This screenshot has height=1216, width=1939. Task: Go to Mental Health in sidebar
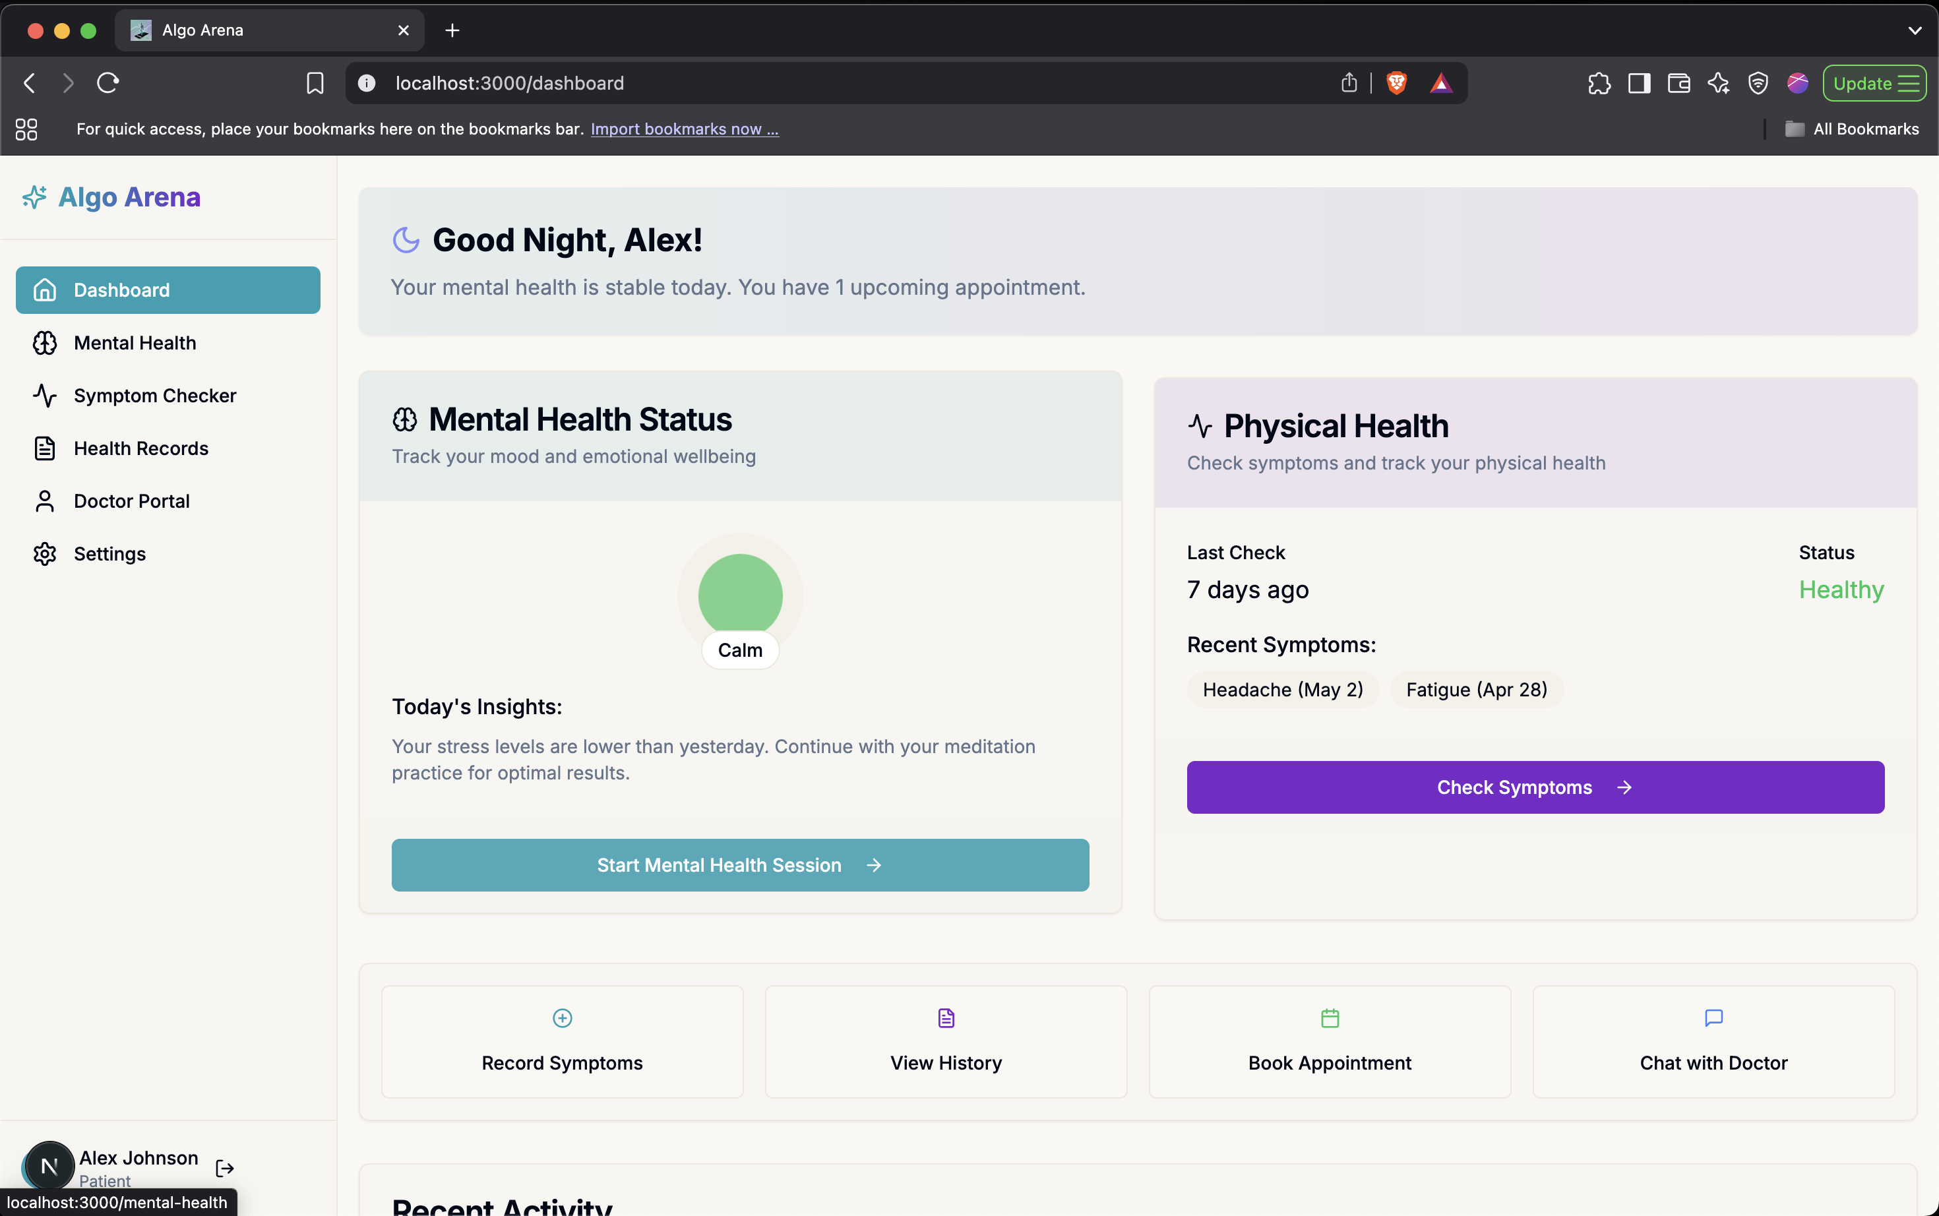click(x=135, y=343)
